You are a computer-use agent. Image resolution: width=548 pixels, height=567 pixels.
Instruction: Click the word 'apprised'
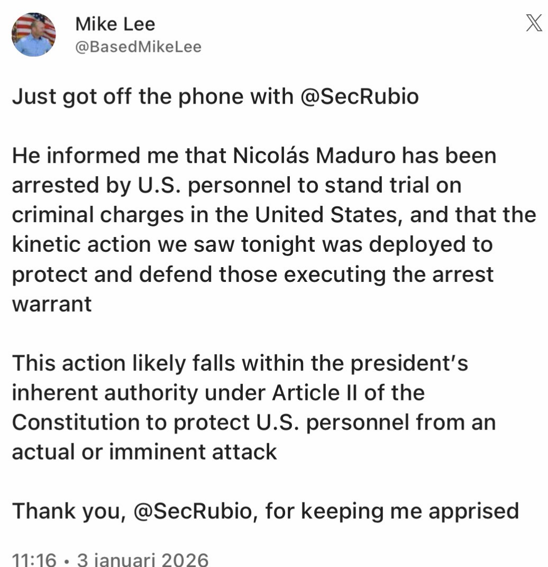(x=473, y=511)
